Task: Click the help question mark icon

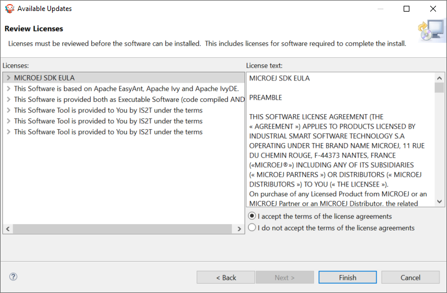Action: tap(13, 277)
